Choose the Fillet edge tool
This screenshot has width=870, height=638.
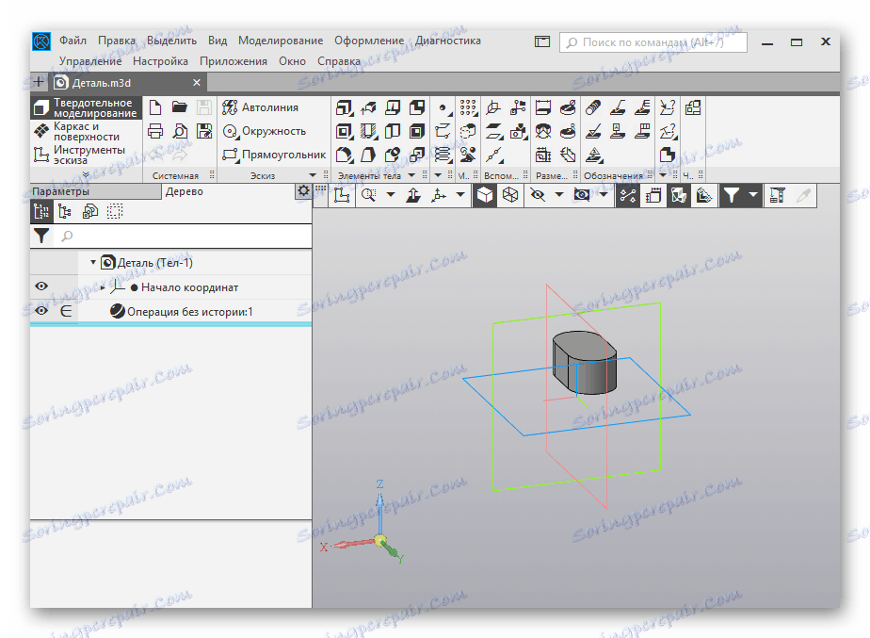coord(344,155)
